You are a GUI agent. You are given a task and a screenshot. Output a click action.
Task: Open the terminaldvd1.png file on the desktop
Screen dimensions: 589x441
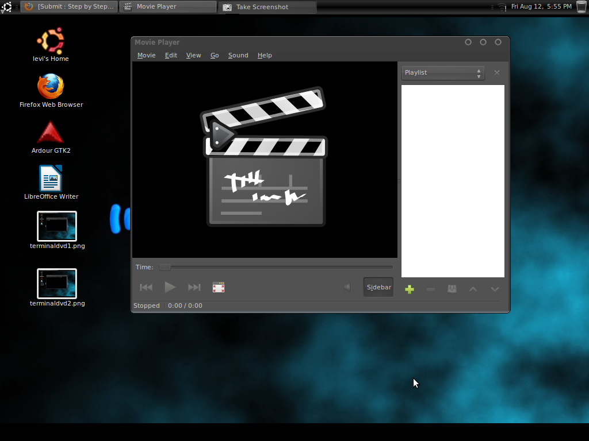click(x=56, y=226)
